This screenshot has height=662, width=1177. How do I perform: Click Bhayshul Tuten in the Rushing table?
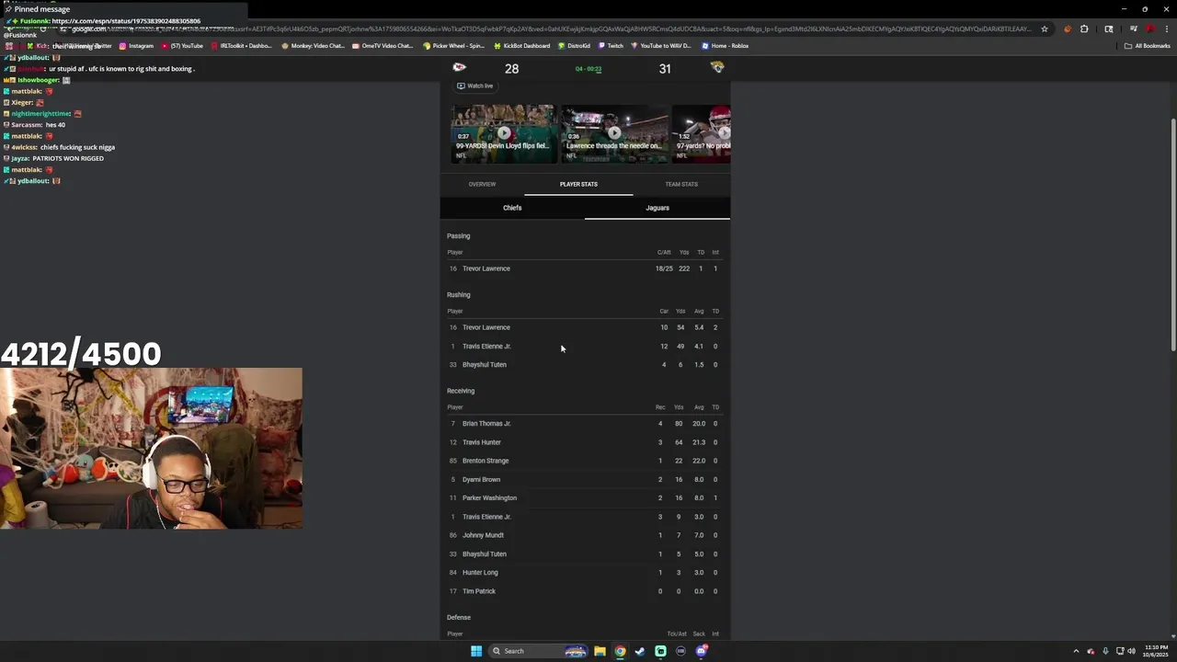[x=485, y=365]
